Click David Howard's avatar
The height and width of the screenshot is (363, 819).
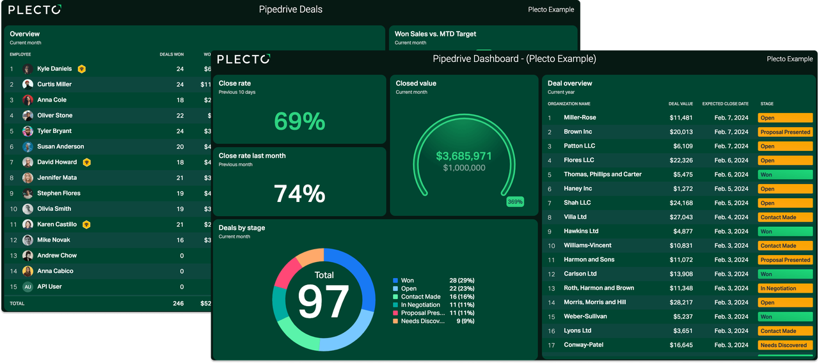tap(28, 162)
